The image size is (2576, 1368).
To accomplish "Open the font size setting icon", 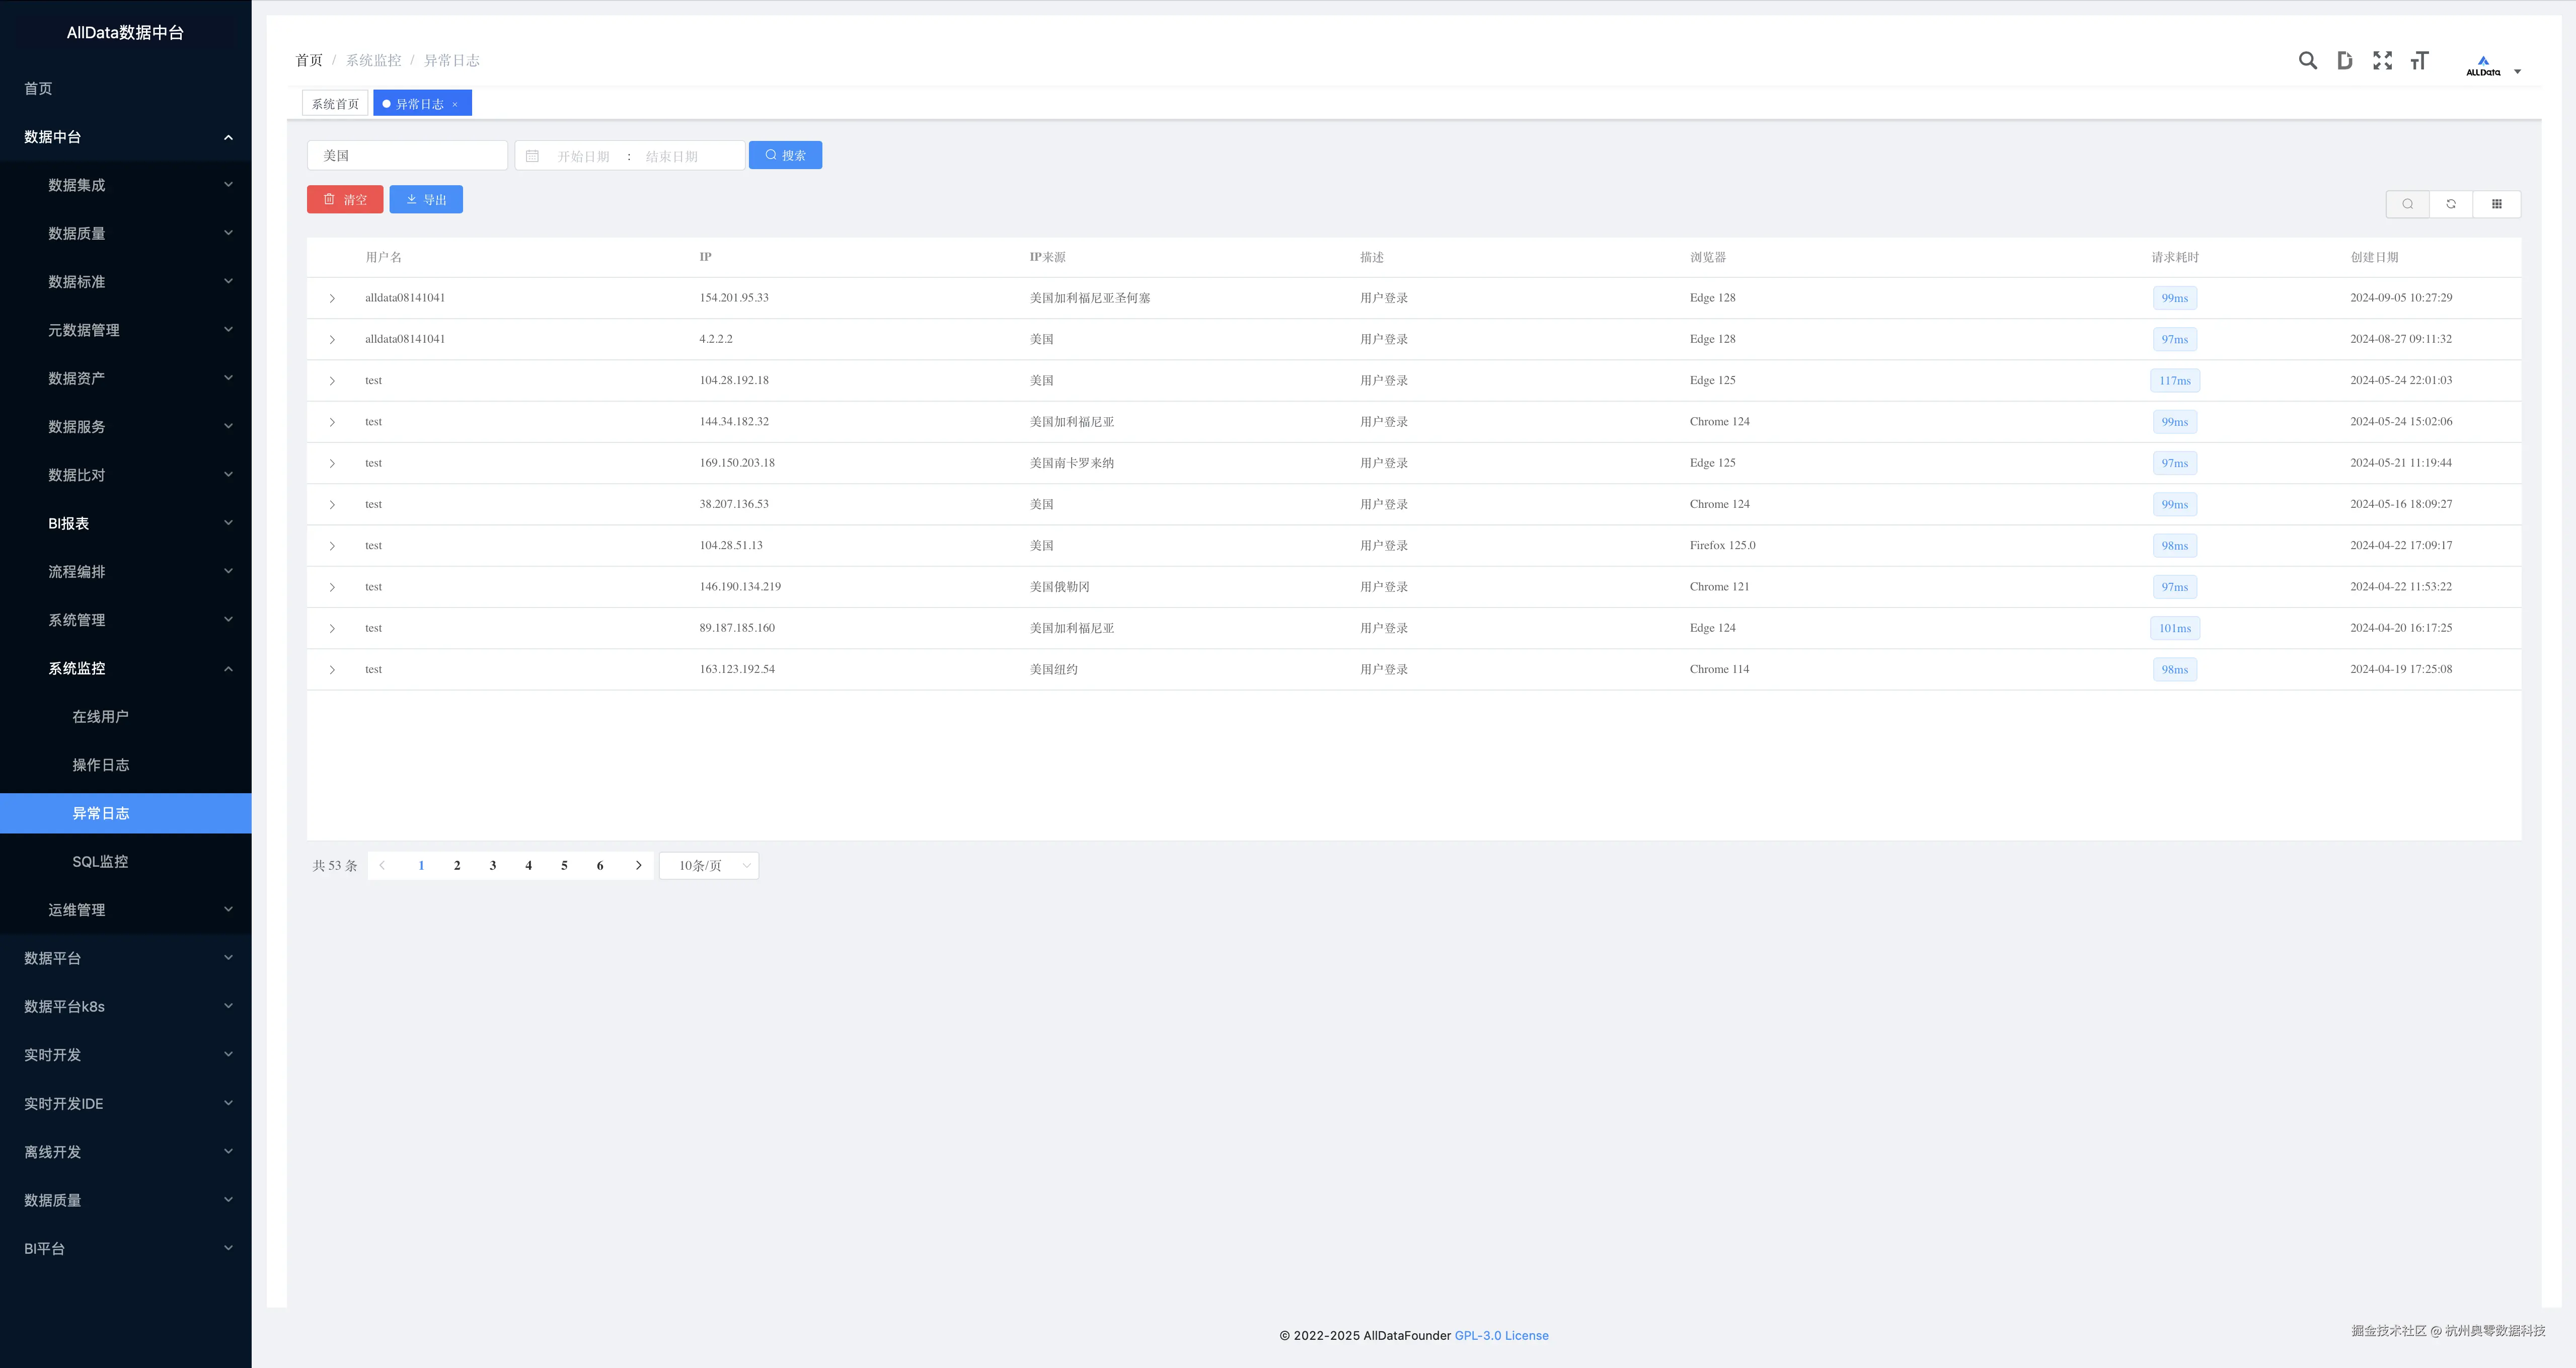I will 2419,61.
